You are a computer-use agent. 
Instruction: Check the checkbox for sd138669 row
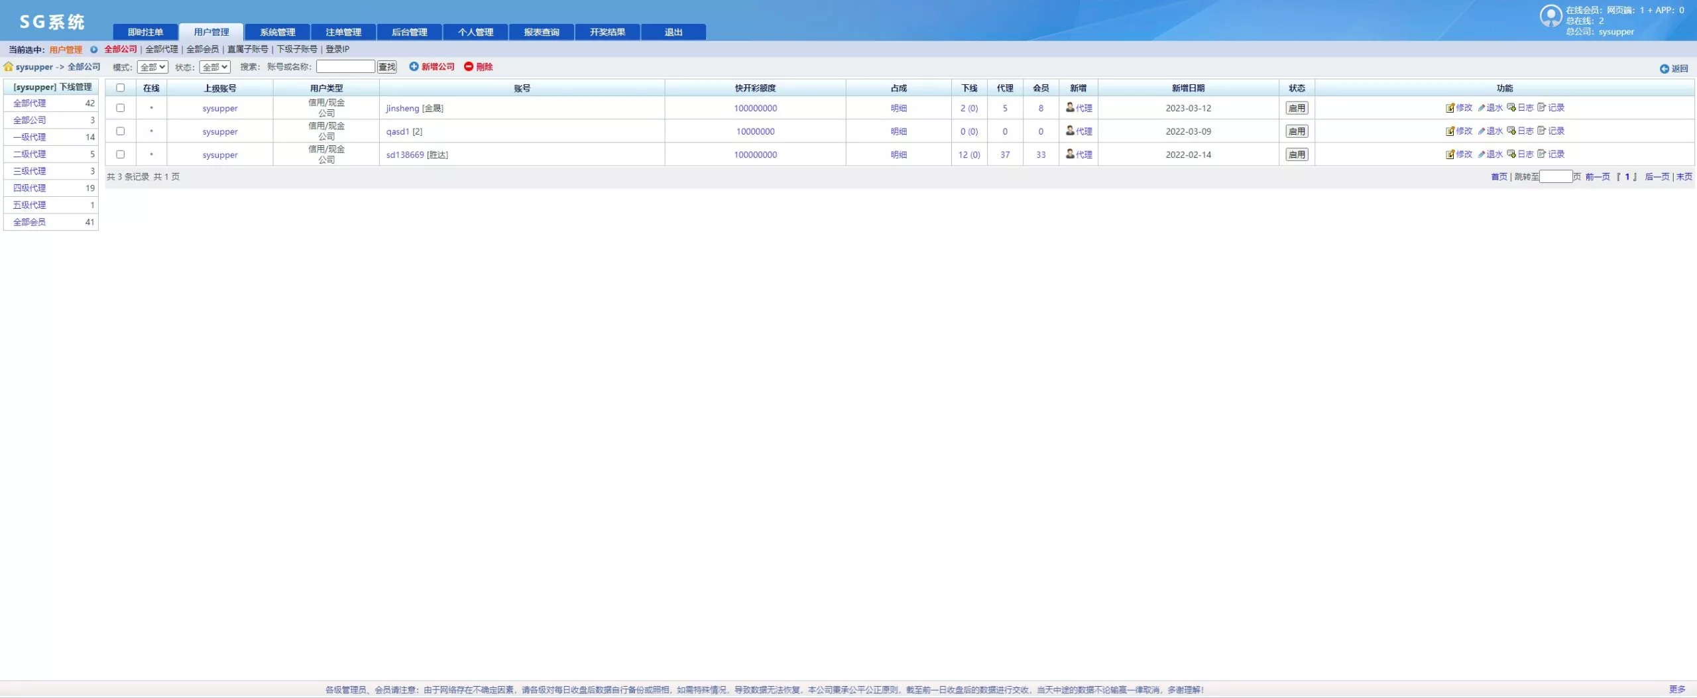click(x=120, y=154)
